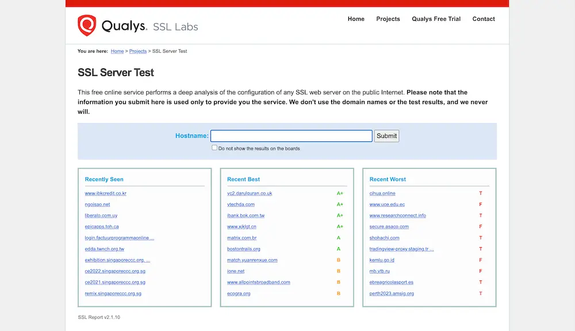Select bostontrails.org link
This screenshot has height=331, width=575.
[x=244, y=249]
